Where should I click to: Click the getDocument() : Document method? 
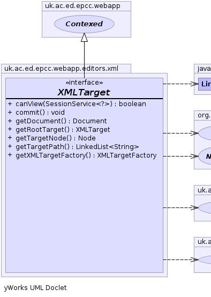[x=57, y=121]
